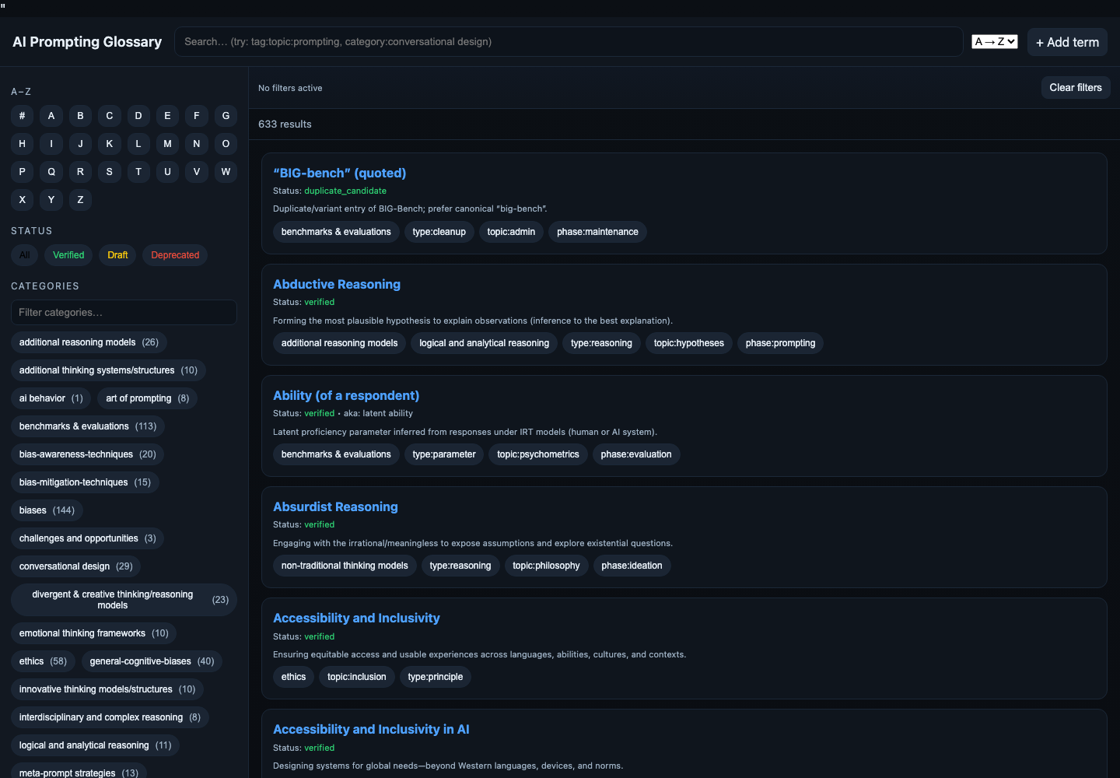Open the Abductive Reasoning term
This screenshot has height=778, width=1120.
[337, 284]
